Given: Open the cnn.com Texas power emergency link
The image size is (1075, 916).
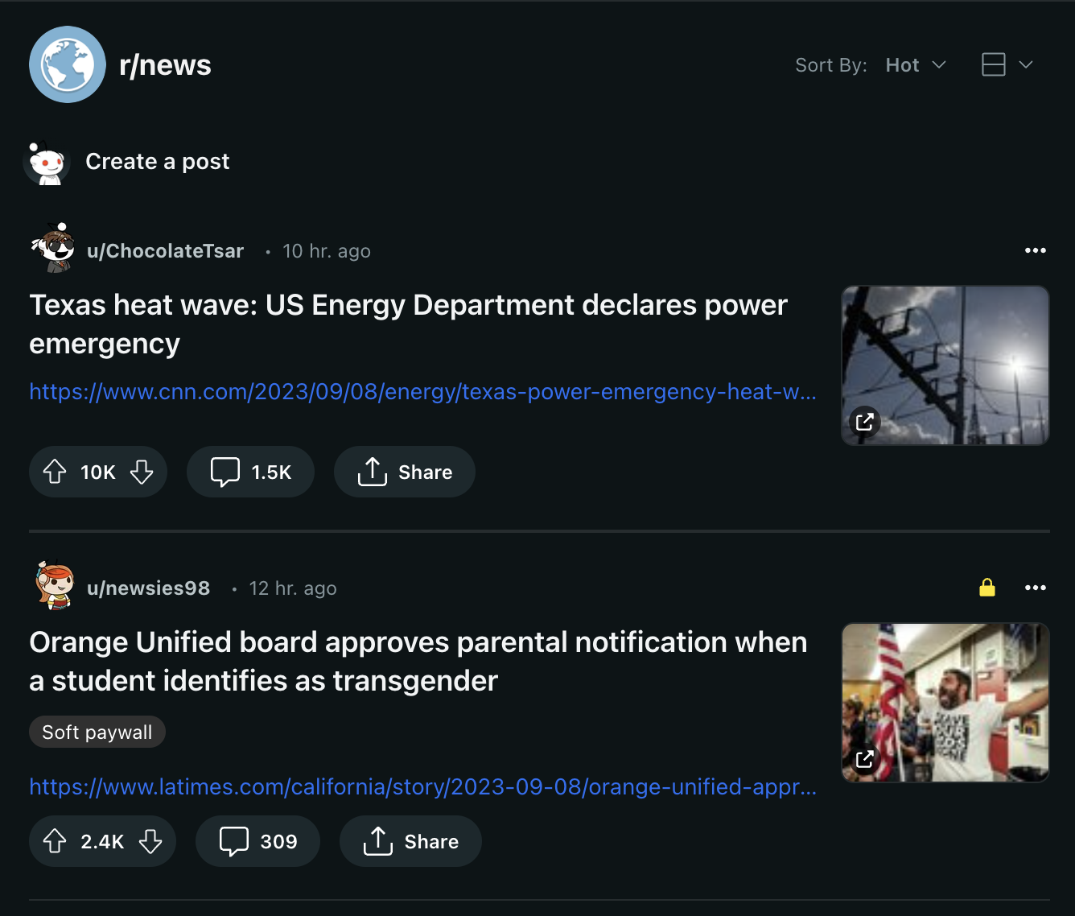Looking at the screenshot, I should [x=423, y=392].
